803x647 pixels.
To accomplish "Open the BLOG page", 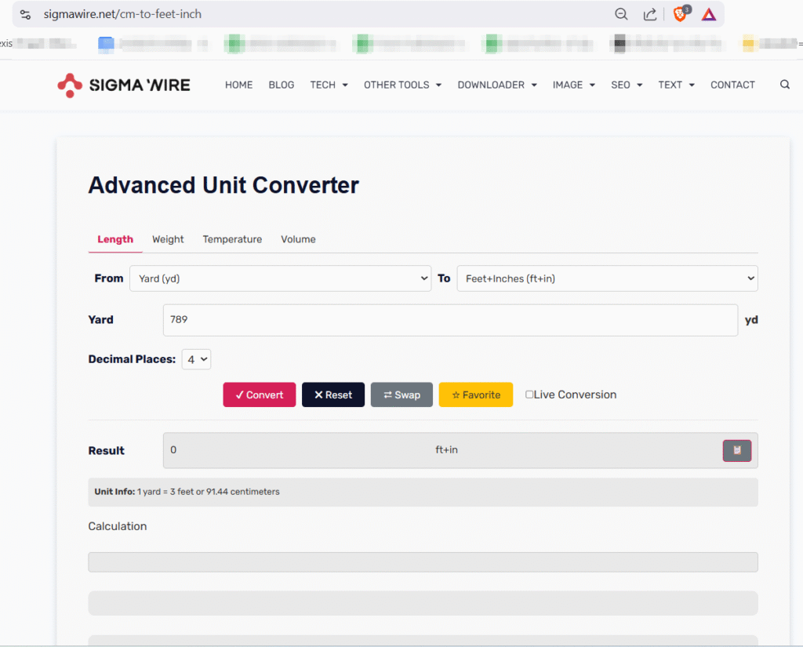I will point(282,85).
